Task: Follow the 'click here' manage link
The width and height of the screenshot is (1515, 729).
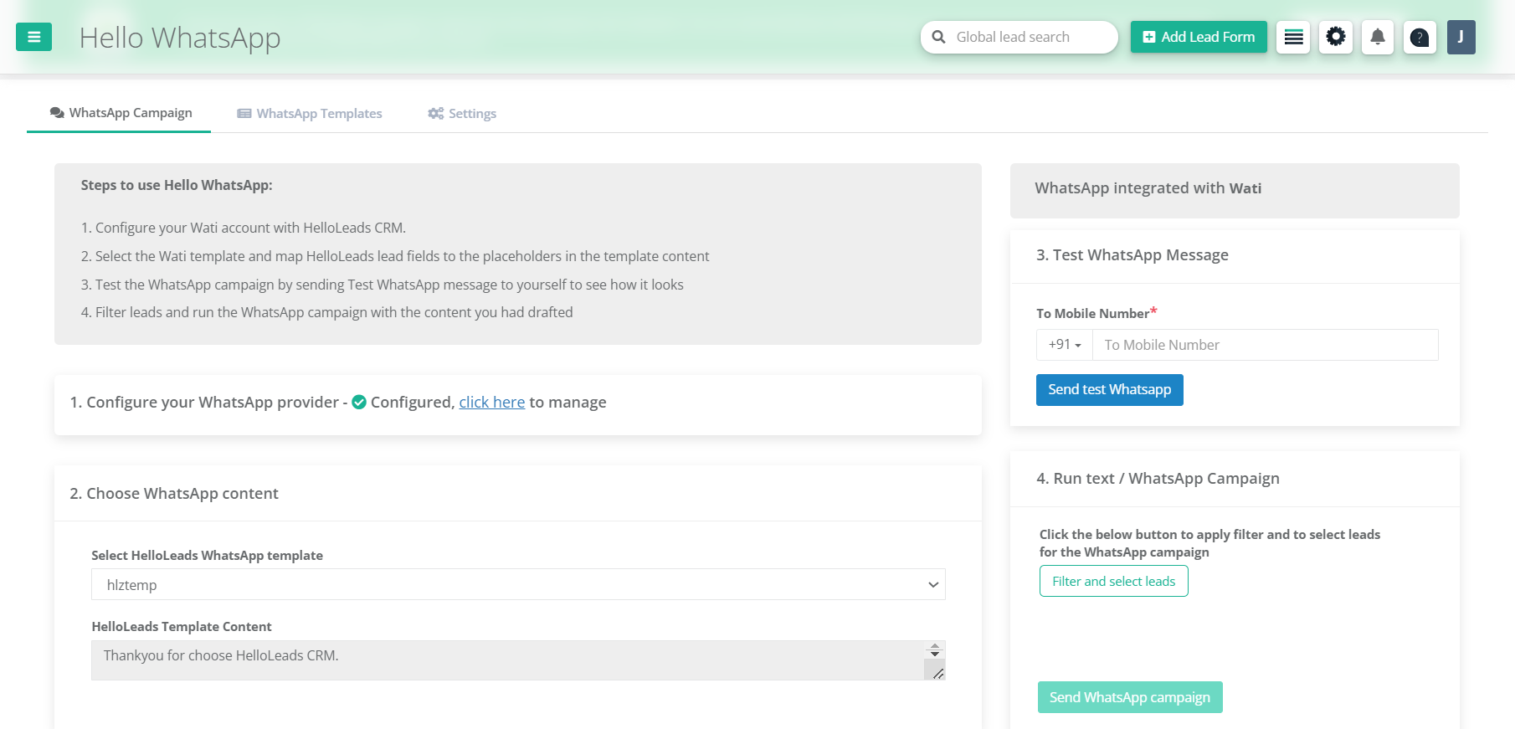Action: coord(492,403)
